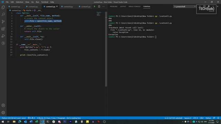Switch to the context2.py editor tab
This screenshot has height=124, width=221.
[x=33, y=7]
